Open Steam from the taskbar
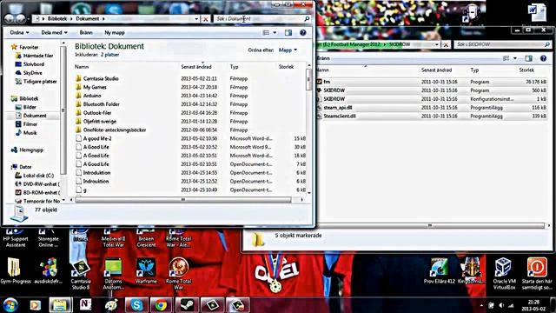Image resolution: width=556 pixels, height=313 pixels. pos(187,305)
